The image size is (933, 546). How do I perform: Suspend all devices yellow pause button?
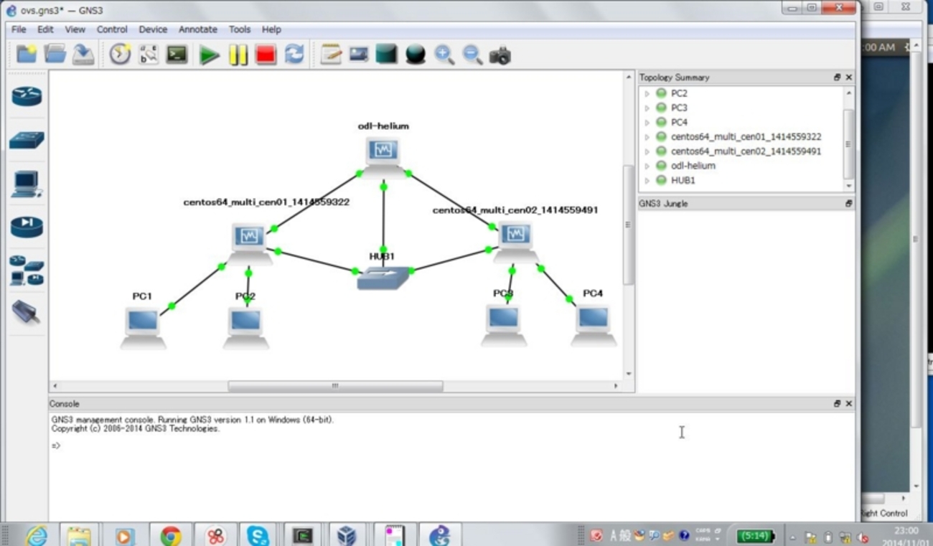(x=238, y=55)
